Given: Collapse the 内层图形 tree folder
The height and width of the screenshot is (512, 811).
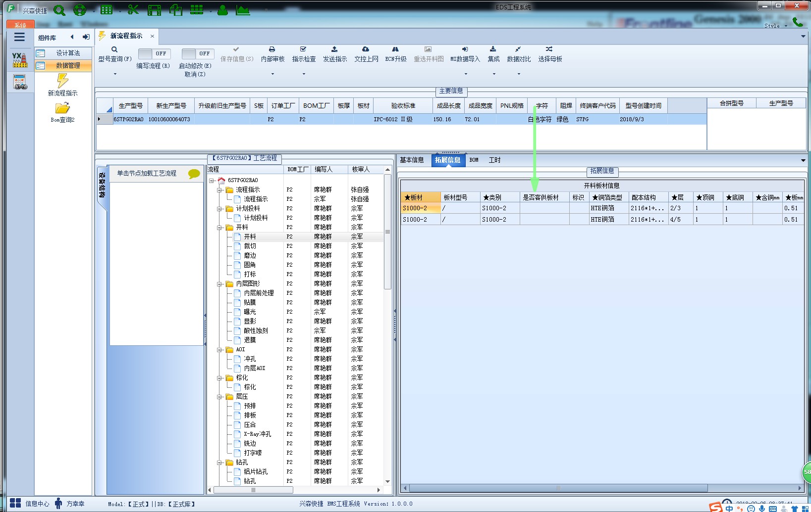Looking at the screenshot, I should click(x=219, y=284).
